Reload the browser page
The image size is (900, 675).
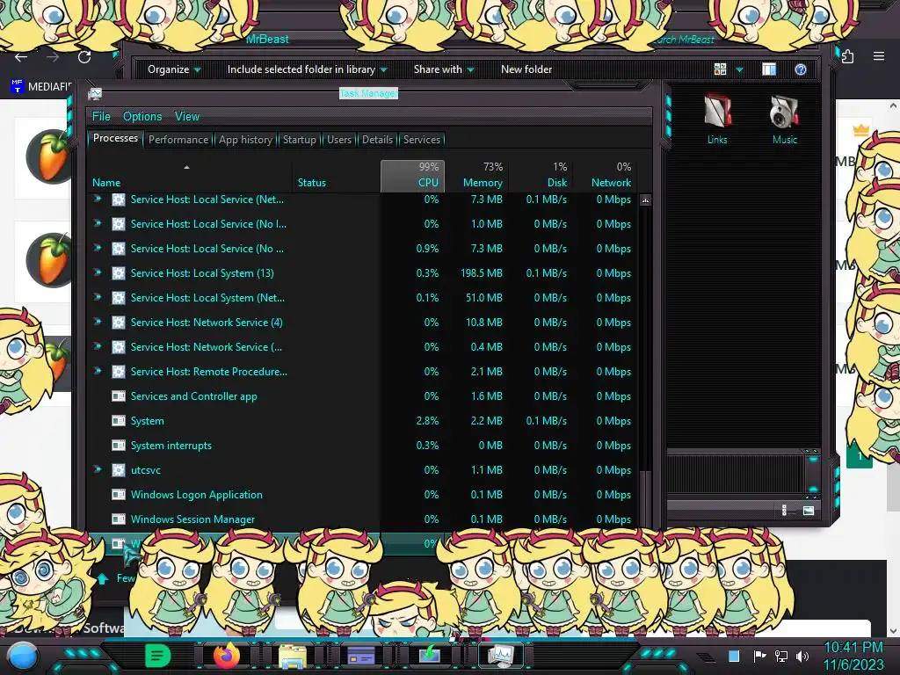coord(84,57)
